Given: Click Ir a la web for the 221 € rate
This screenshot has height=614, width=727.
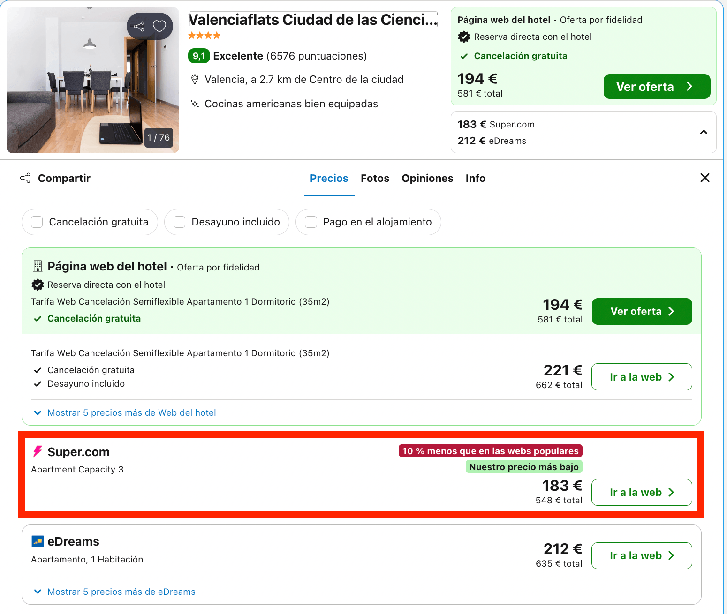Looking at the screenshot, I should click(642, 377).
